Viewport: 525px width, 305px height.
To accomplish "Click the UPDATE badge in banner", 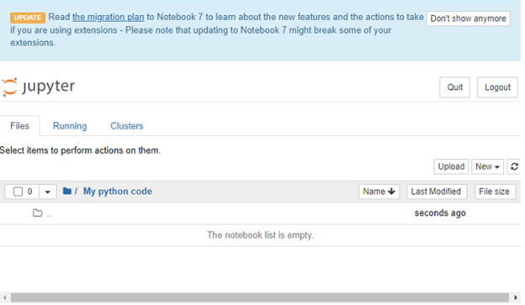I will point(28,18).
